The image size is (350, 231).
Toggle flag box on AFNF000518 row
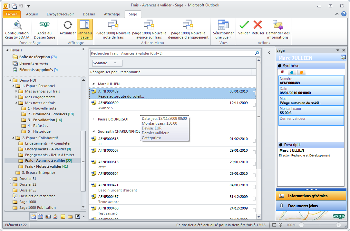point(254,141)
